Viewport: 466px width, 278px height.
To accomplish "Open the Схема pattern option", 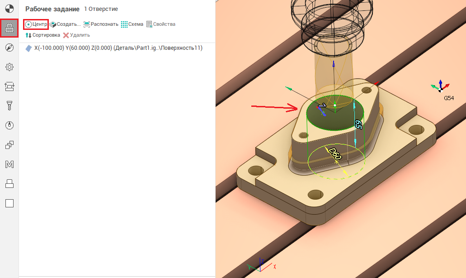I will coord(132,24).
